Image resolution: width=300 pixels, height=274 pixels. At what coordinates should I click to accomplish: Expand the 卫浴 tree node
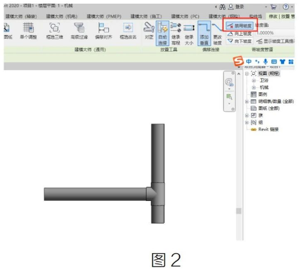click(254, 80)
